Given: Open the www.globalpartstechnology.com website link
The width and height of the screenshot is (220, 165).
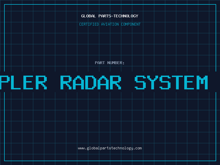Looking at the screenshot, I should tap(110, 148).
